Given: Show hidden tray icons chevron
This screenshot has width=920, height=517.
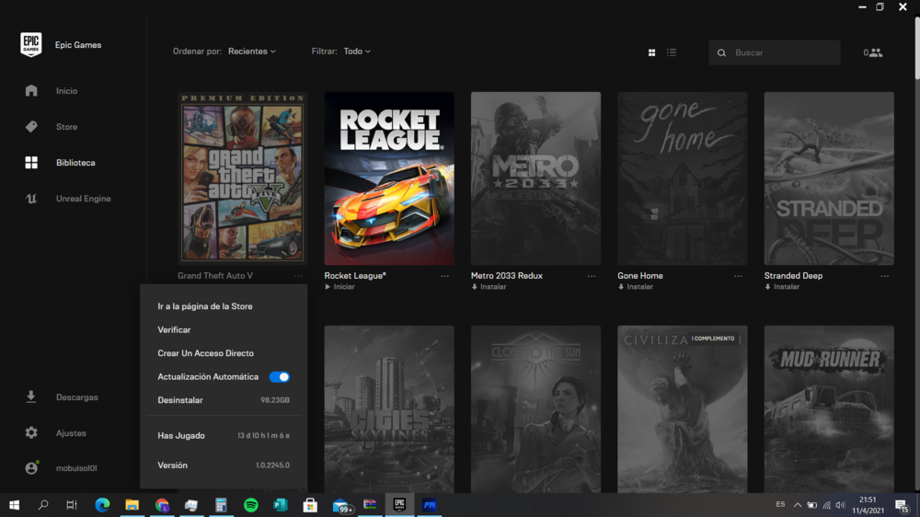Looking at the screenshot, I should click(798, 505).
